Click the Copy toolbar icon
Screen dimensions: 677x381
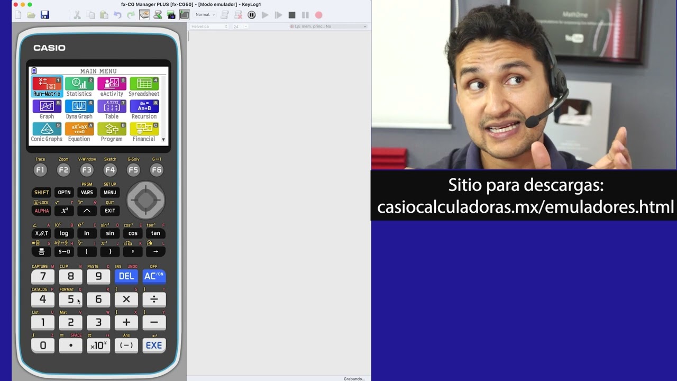[91, 15]
